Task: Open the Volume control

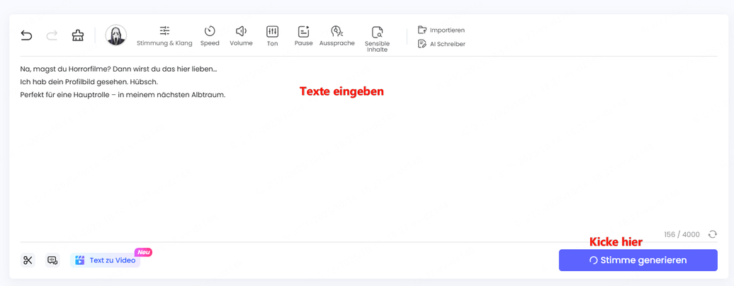Action: click(241, 36)
